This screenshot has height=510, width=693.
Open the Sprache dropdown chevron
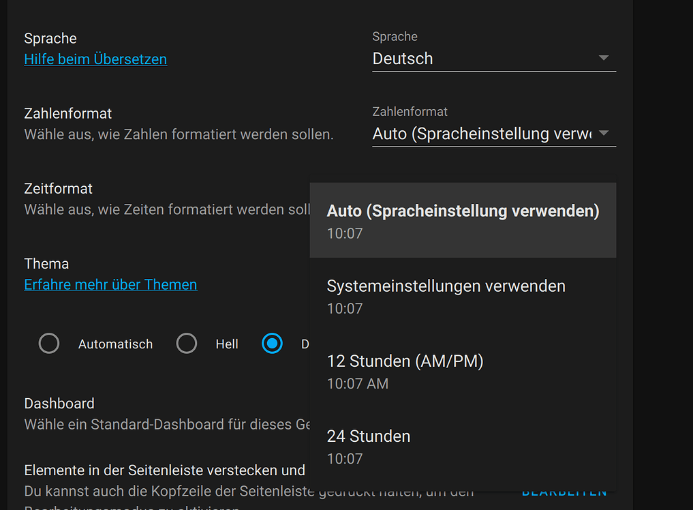[x=604, y=59]
